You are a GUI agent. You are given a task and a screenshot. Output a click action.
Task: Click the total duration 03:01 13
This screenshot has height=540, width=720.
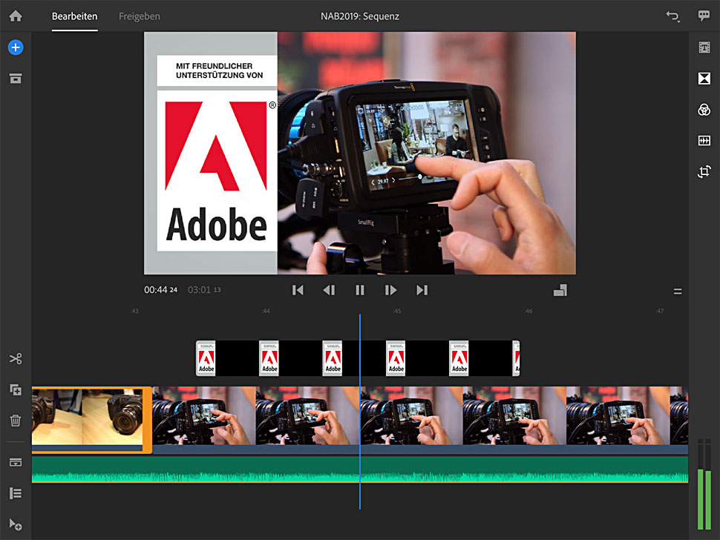pos(204,290)
